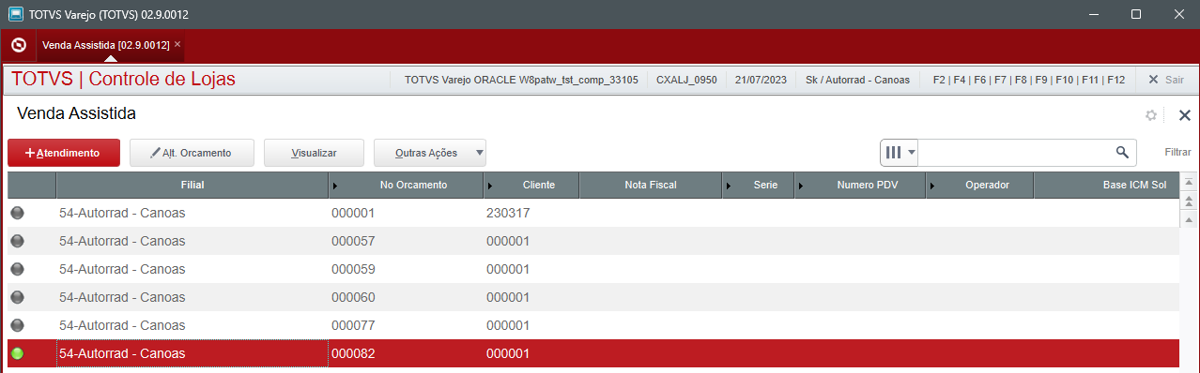The image size is (1200, 373).
Task: Expand the Numero PDV column arrow
Action: click(x=801, y=186)
